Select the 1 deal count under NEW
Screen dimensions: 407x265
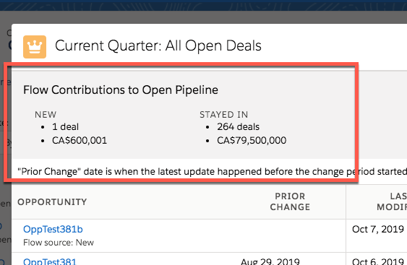(x=65, y=127)
